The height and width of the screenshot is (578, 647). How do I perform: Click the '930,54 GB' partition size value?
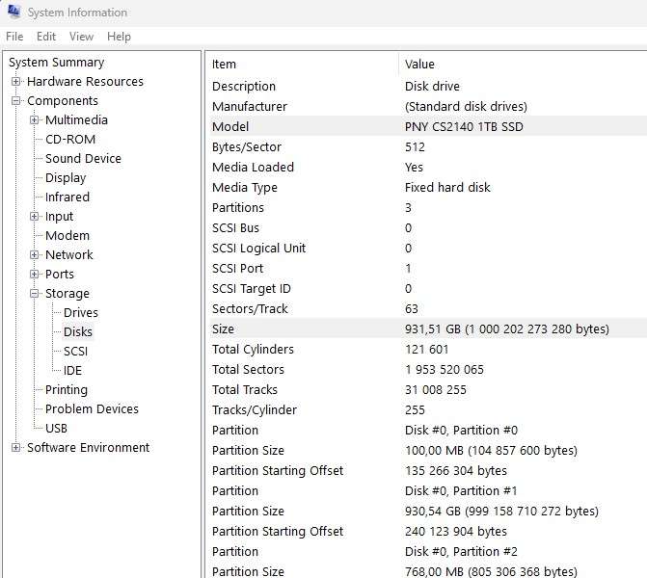point(501,511)
